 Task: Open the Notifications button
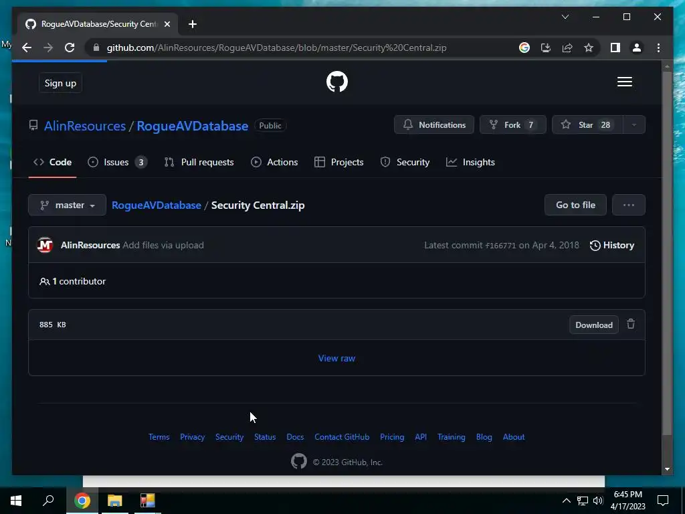[x=433, y=124]
